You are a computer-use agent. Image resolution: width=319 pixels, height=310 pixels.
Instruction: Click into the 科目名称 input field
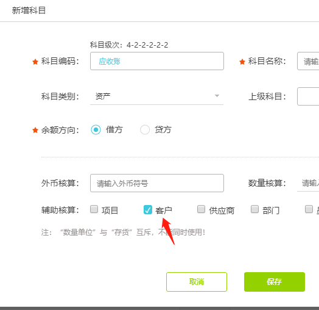(x=308, y=61)
